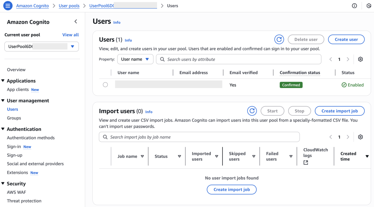The image size is (374, 207).
Task: Follow the Amazon Cognito breadcrumb link
Action: (33, 6)
